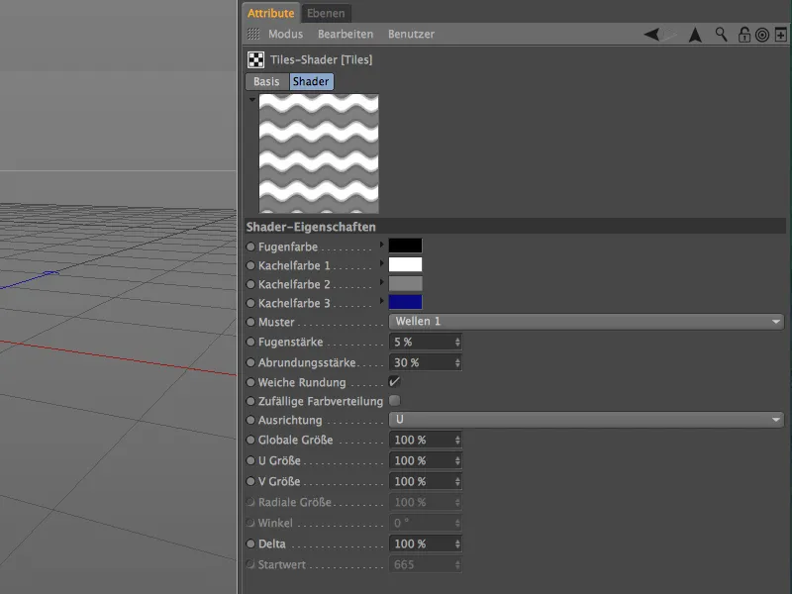This screenshot has height=594, width=792.
Task: Click the Globale Größe stepper arrows
Action: (457, 440)
